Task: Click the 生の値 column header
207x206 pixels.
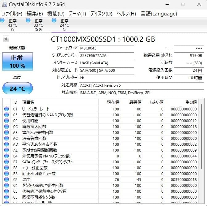Action: (182, 102)
